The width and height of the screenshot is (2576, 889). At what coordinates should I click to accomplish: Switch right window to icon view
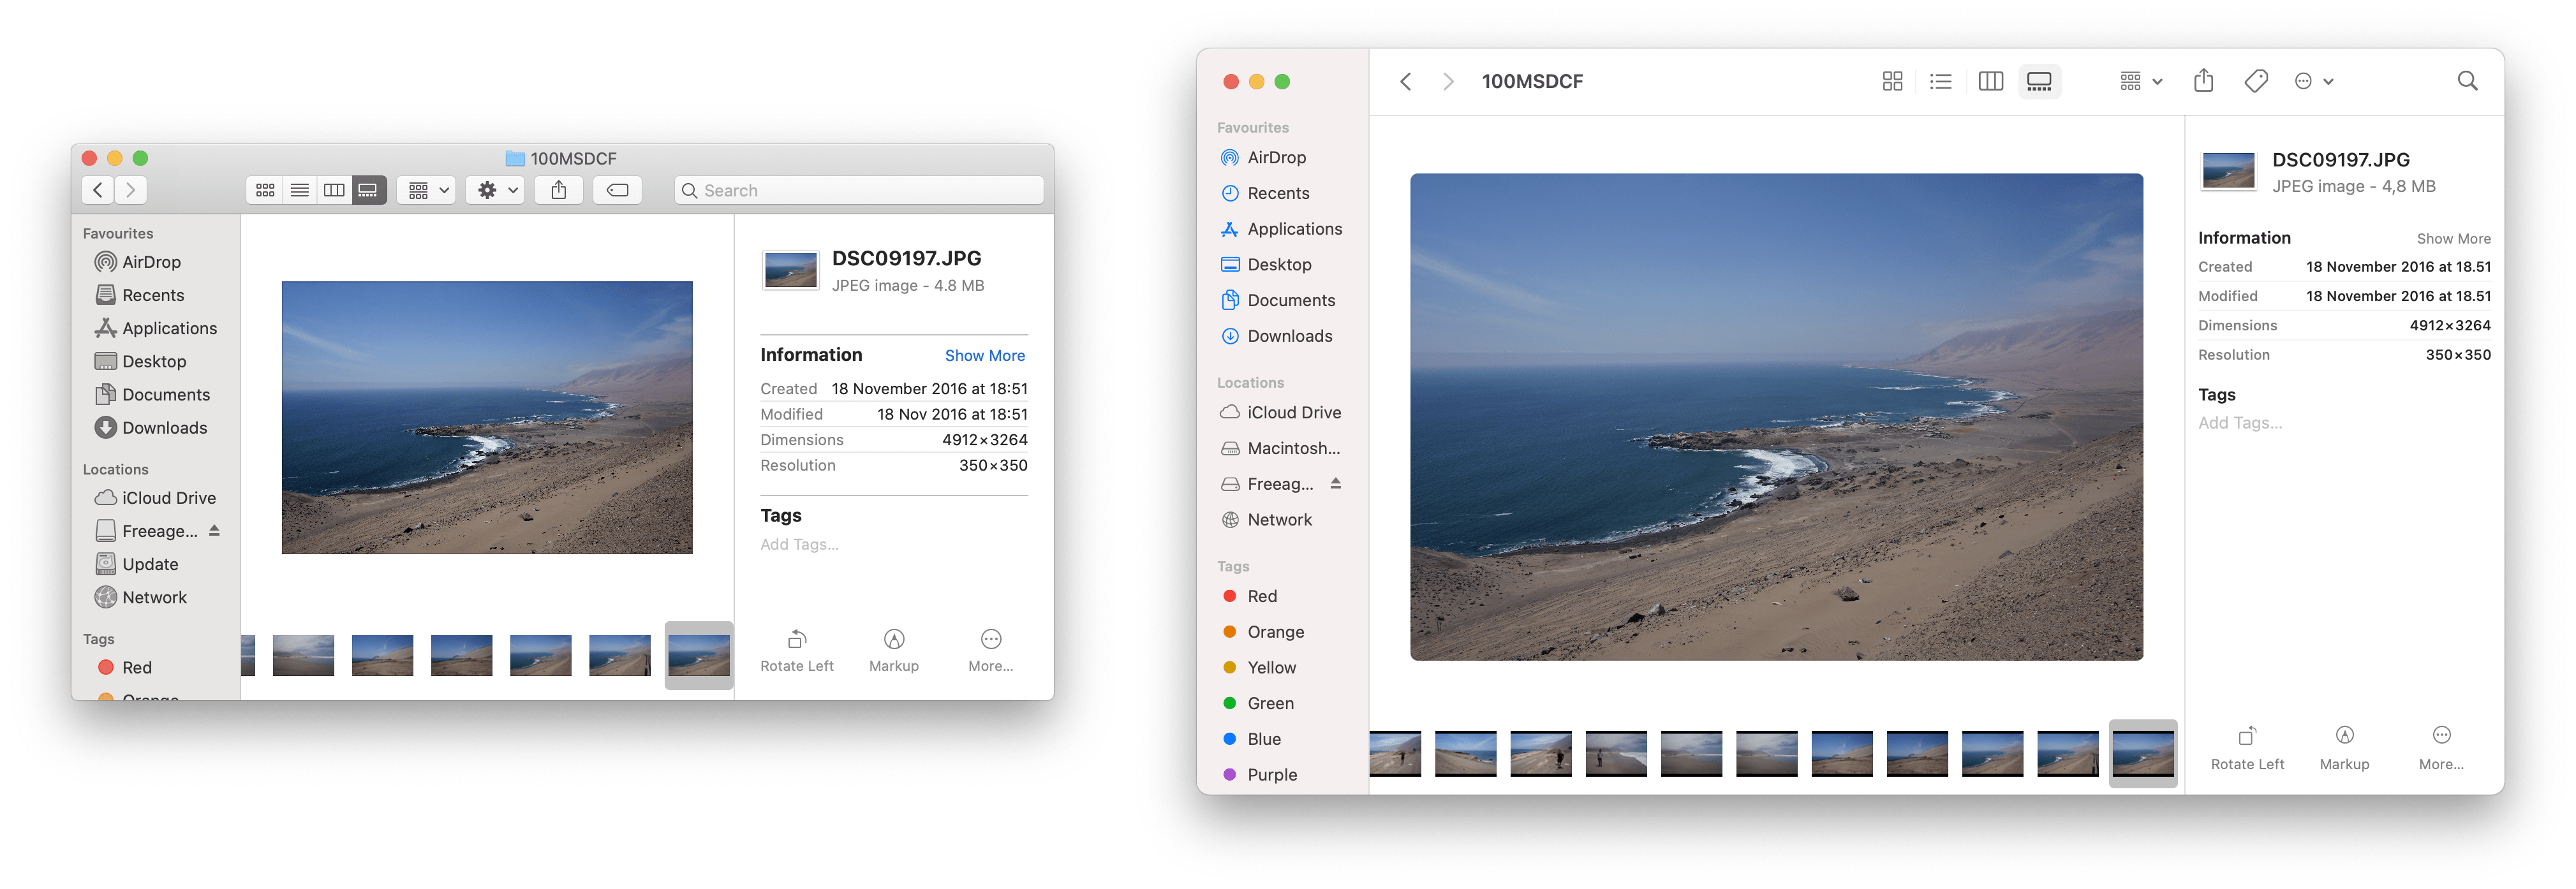(x=1892, y=81)
